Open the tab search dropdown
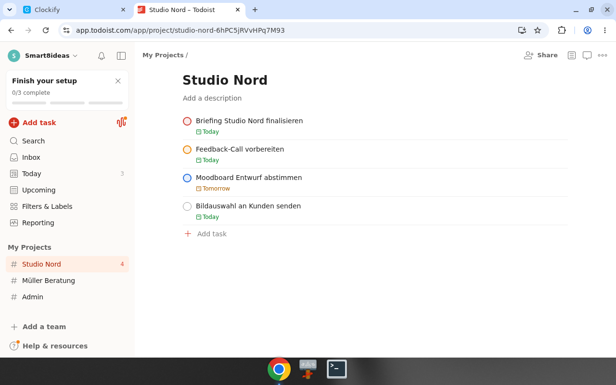The image size is (616, 385). [10, 10]
